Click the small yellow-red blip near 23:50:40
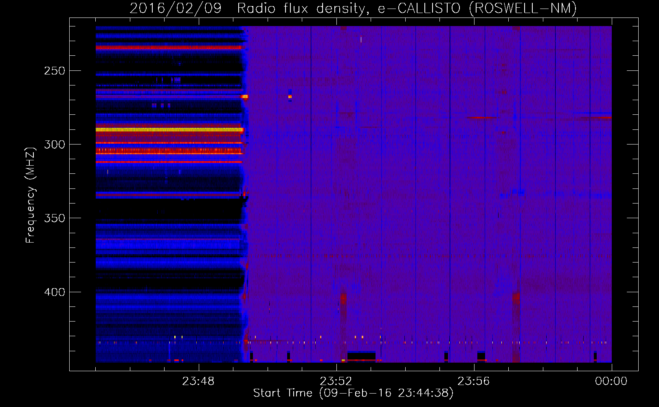 (290, 97)
